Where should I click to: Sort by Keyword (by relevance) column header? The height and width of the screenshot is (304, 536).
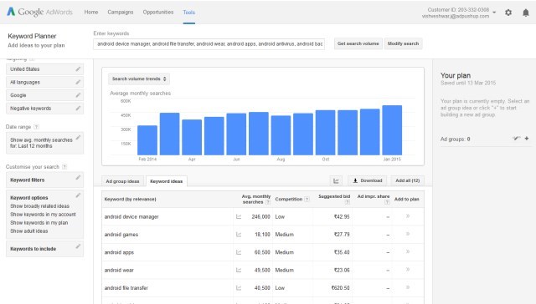(x=131, y=200)
